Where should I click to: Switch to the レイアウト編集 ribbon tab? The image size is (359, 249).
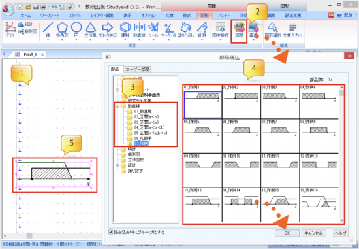pos(102,16)
